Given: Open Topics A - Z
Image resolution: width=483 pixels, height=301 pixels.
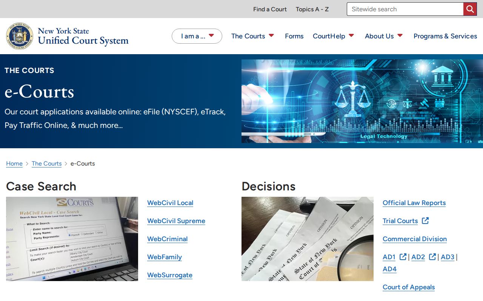Looking at the screenshot, I should [x=312, y=9].
